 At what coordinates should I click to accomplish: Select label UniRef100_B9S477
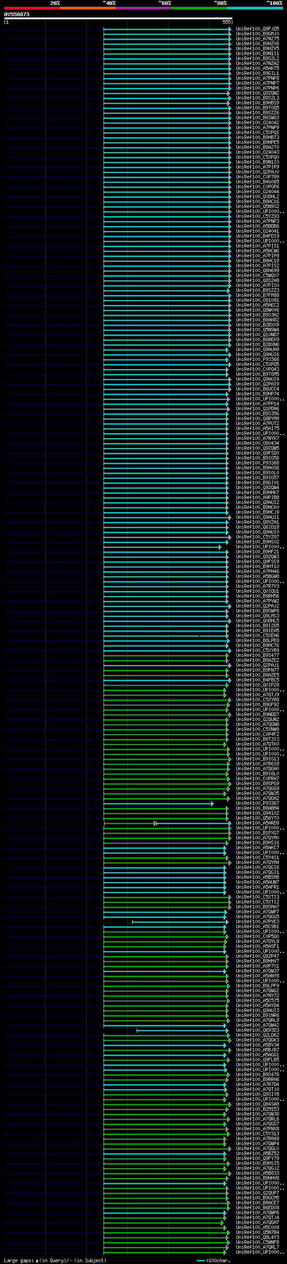tap(257, 655)
